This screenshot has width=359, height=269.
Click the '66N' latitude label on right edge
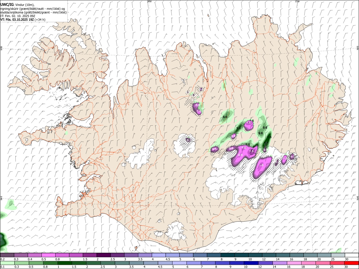click(x=358, y=48)
